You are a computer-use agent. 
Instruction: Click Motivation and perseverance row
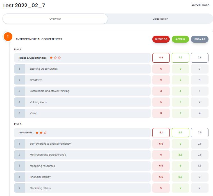82,155
